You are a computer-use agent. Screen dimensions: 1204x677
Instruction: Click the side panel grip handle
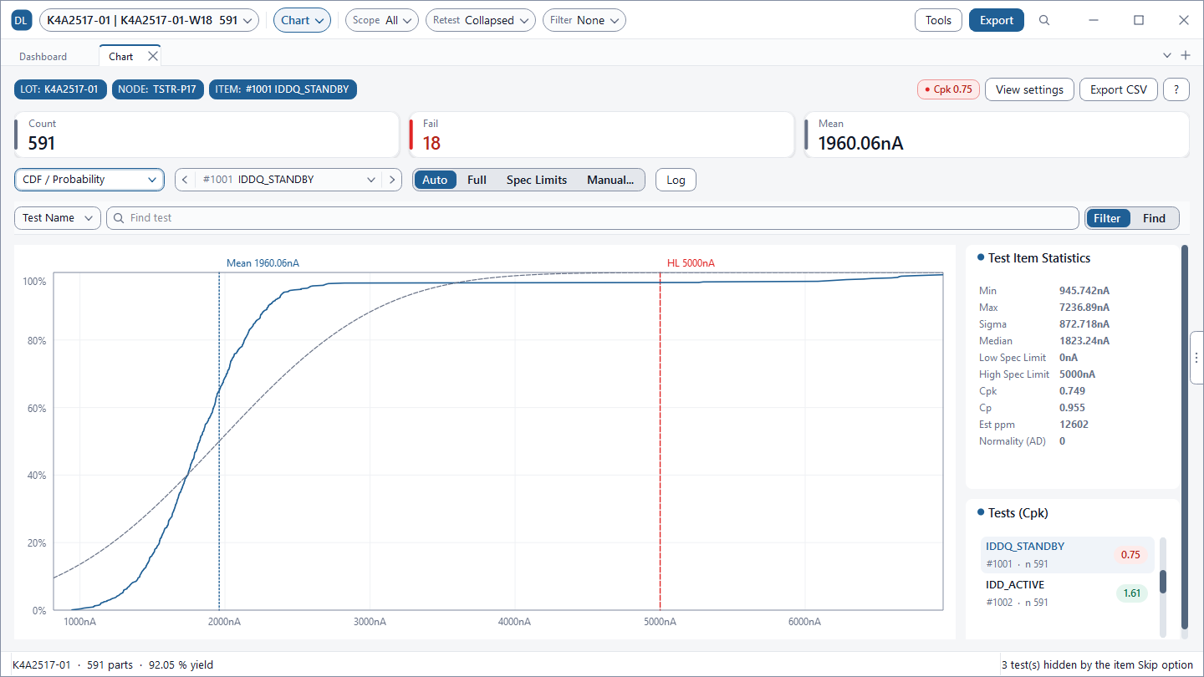click(1196, 357)
